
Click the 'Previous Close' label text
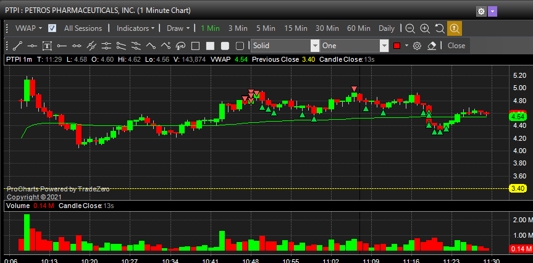(x=275, y=59)
